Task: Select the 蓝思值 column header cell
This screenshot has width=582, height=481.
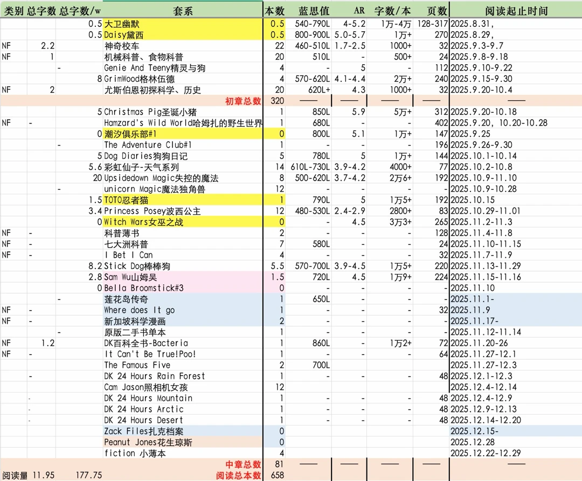Action: pyautogui.click(x=314, y=11)
